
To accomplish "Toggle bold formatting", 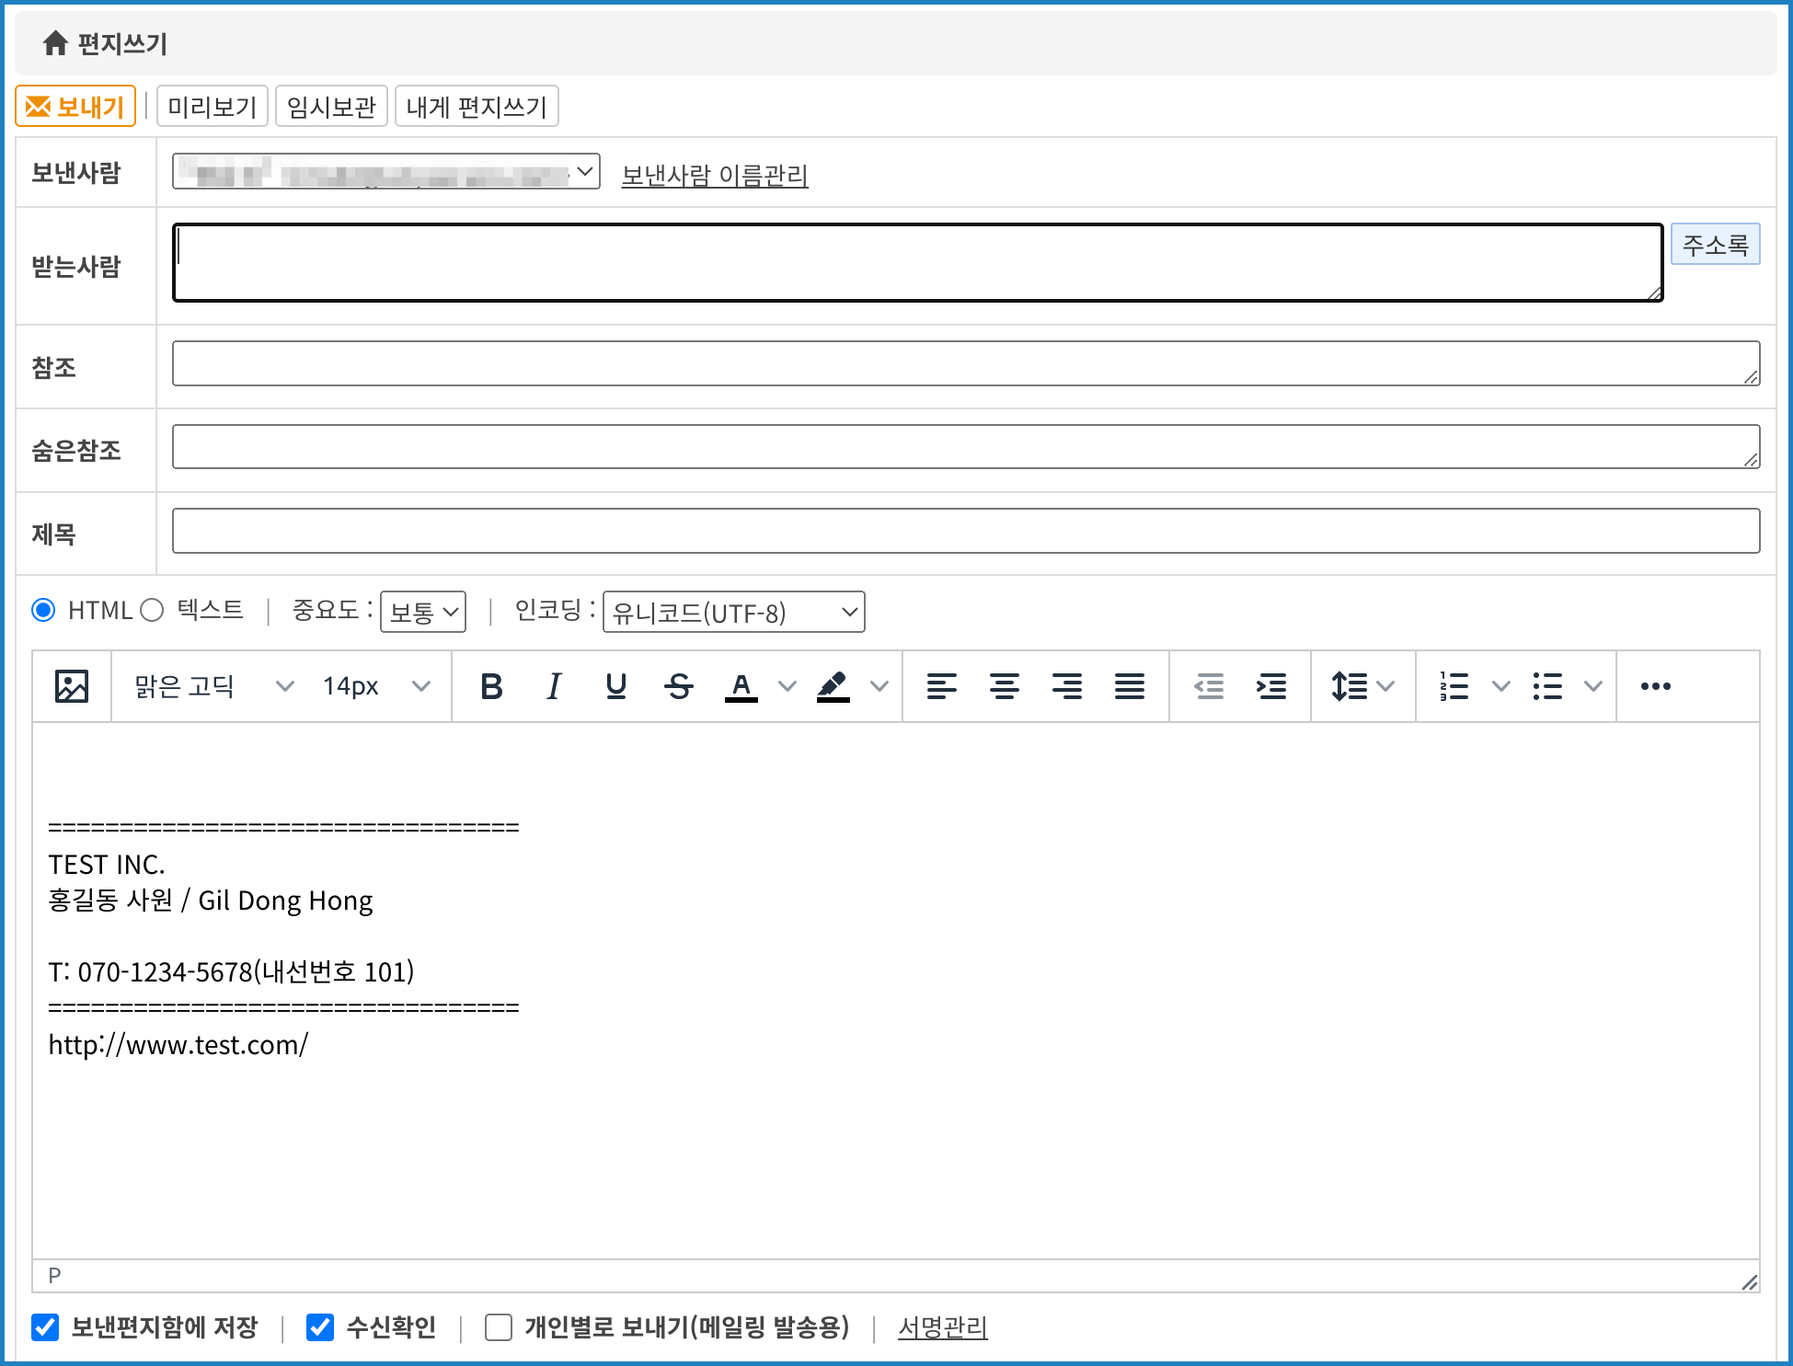I will coord(491,686).
